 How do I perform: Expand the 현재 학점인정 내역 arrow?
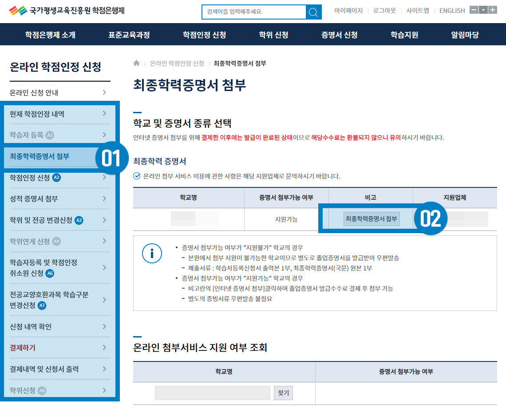tap(104, 114)
